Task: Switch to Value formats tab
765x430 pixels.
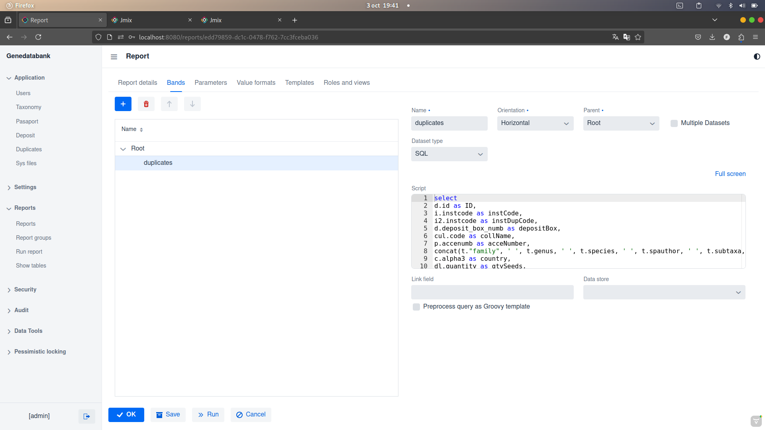Action: point(256,82)
